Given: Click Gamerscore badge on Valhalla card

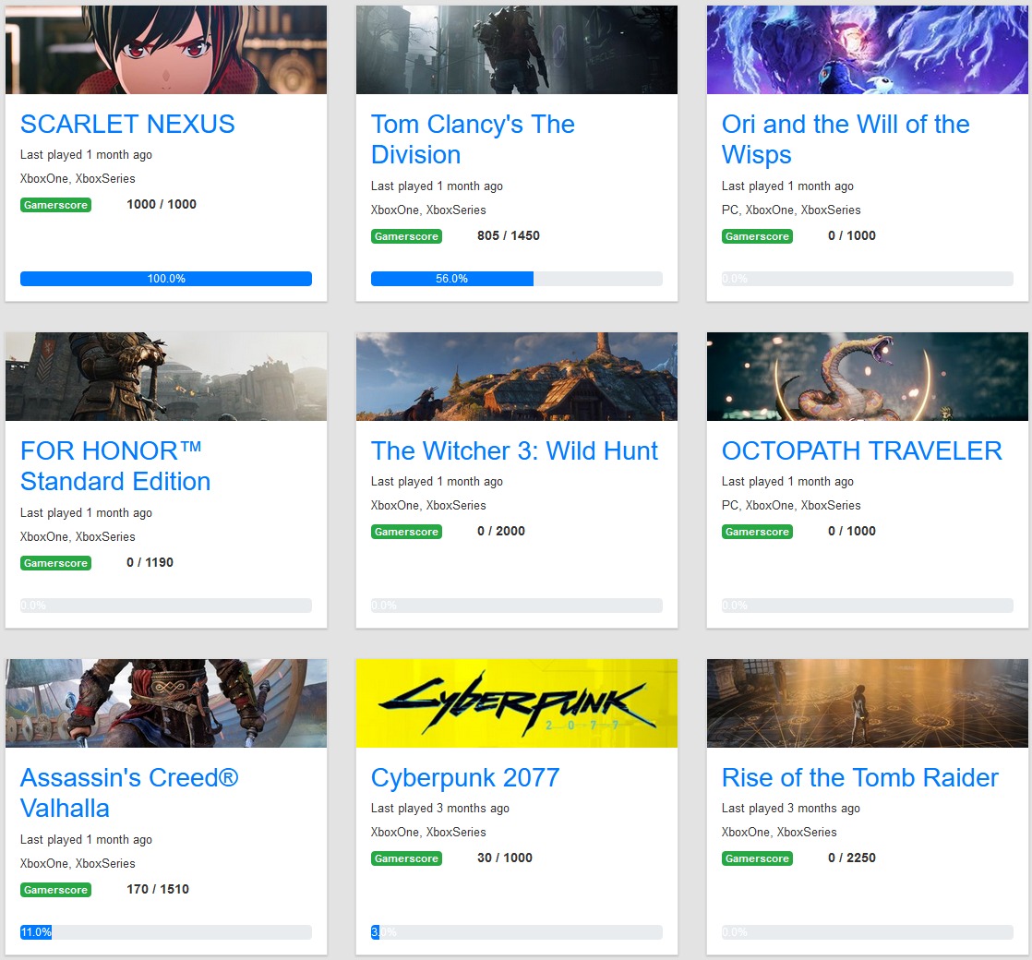Looking at the screenshot, I should click(56, 890).
